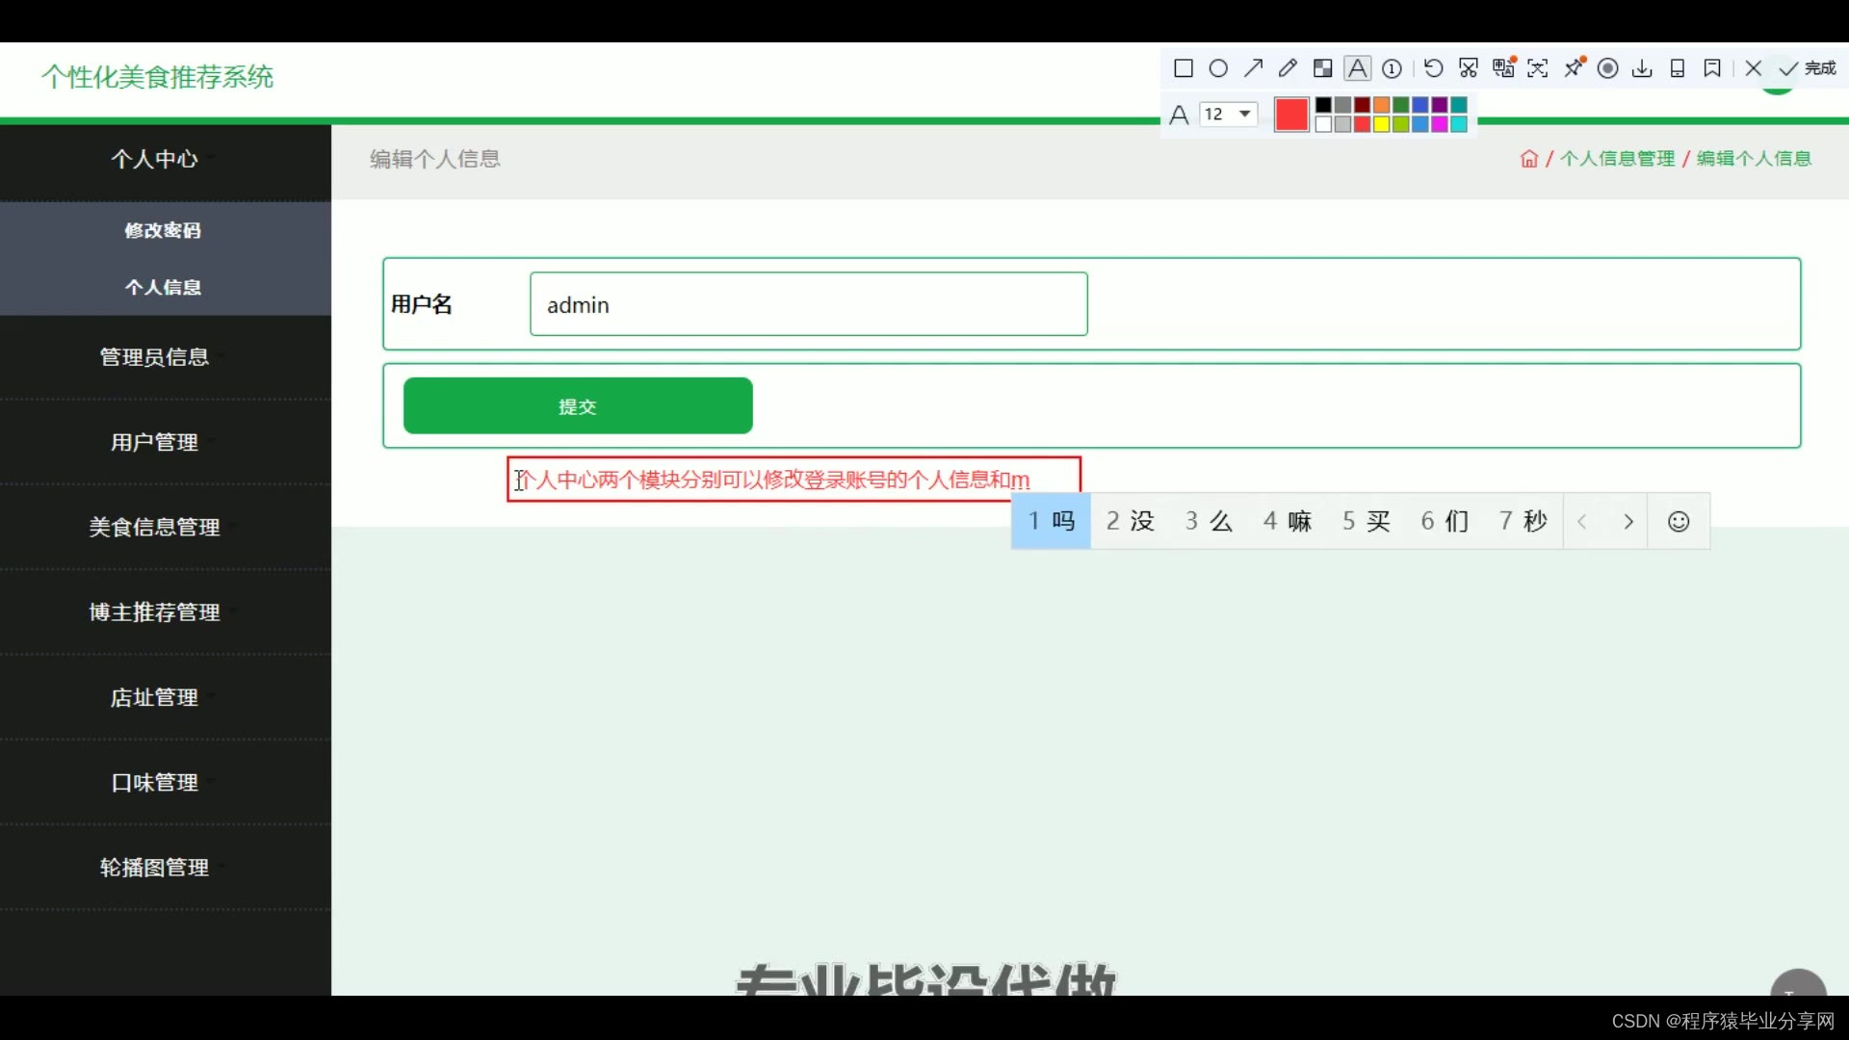The width and height of the screenshot is (1849, 1040).
Task: Select the rectangle annotation tool
Action: (x=1184, y=68)
